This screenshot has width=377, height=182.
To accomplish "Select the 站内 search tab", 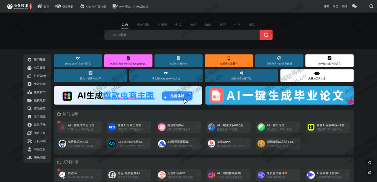I will (x=125, y=25).
